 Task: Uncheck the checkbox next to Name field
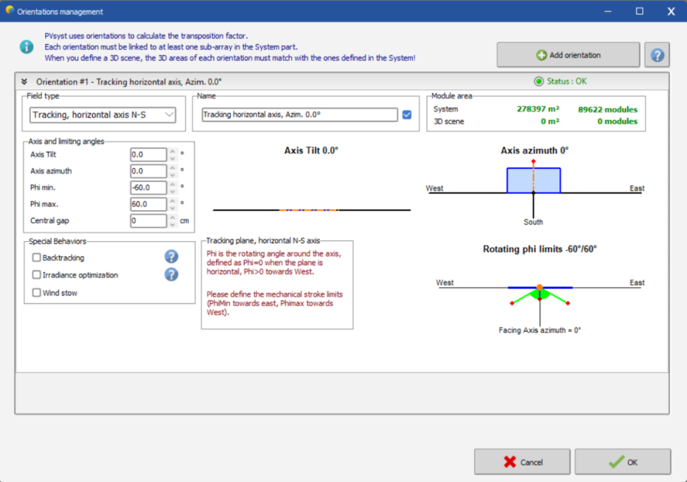pos(407,115)
